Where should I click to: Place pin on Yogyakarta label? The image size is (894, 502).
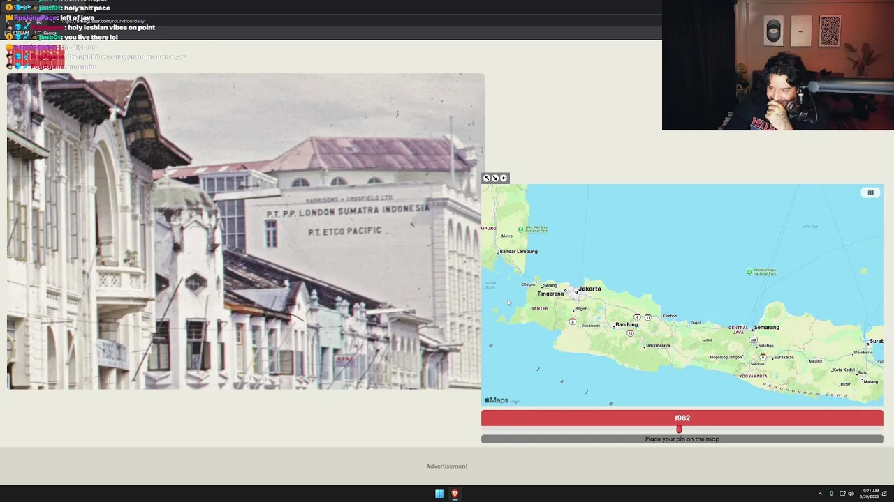point(754,376)
